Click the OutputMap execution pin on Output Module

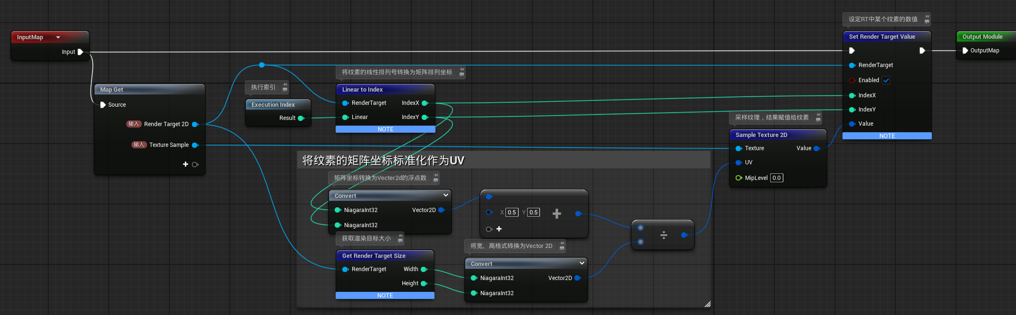tap(965, 51)
